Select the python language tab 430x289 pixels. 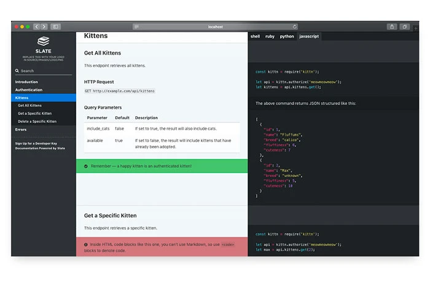(x=287, y=36)
